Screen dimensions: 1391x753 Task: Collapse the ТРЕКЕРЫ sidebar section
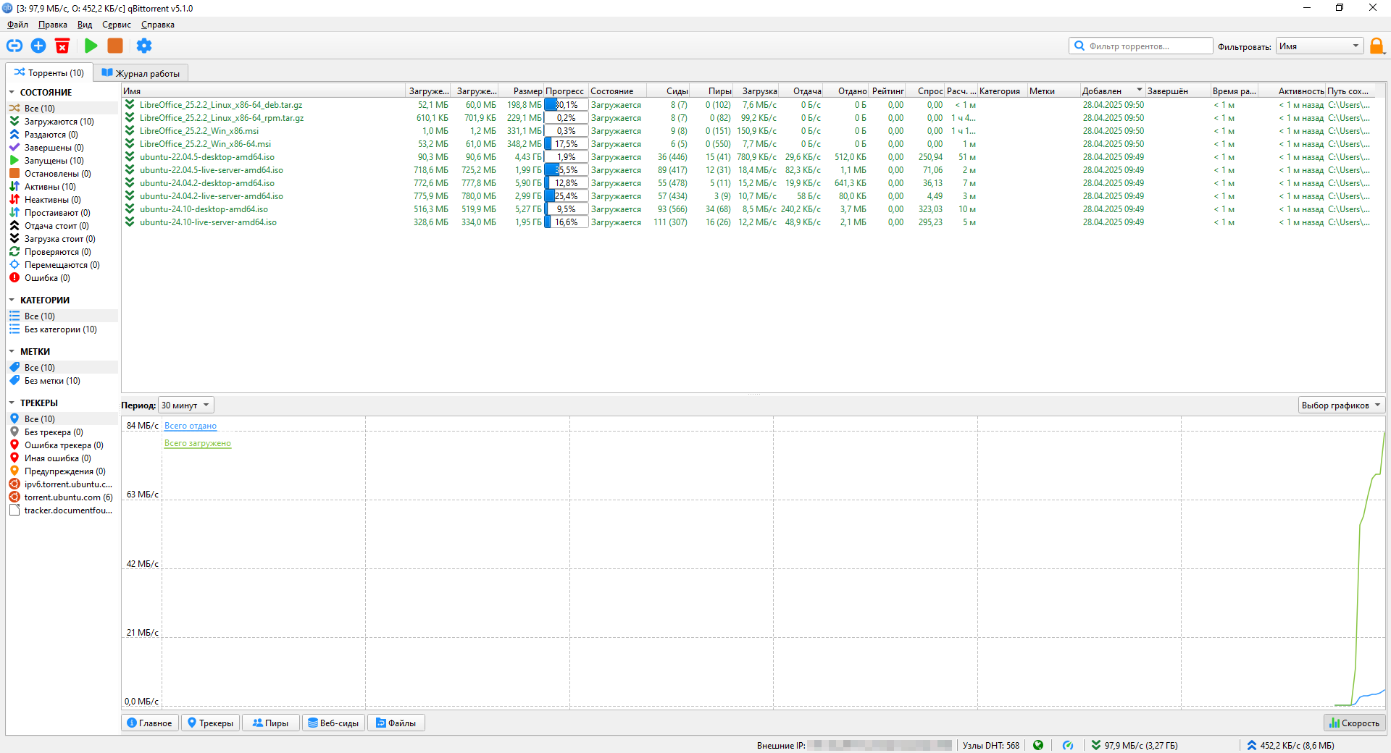(12, 403)
